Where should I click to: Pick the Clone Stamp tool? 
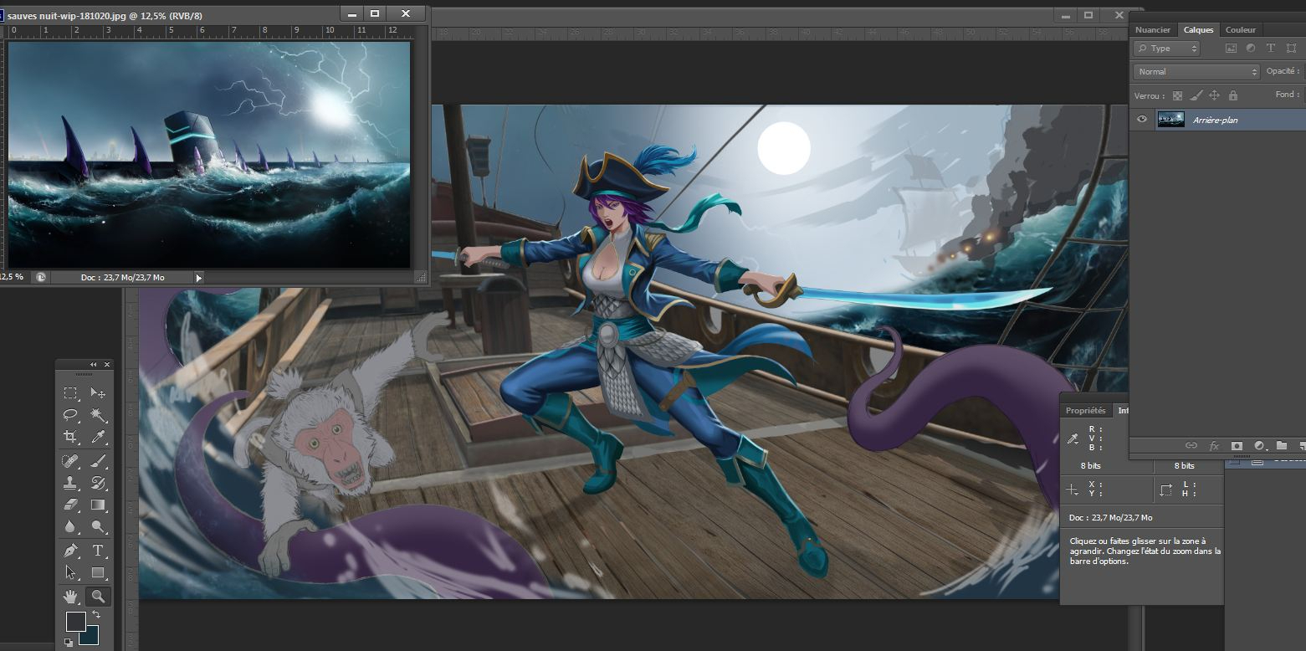click(70, 483)
